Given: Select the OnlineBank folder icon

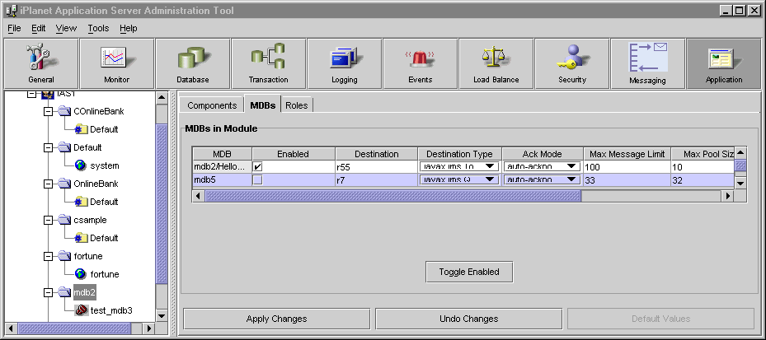Looking at the screenshot, I should [x=64, y=184].
